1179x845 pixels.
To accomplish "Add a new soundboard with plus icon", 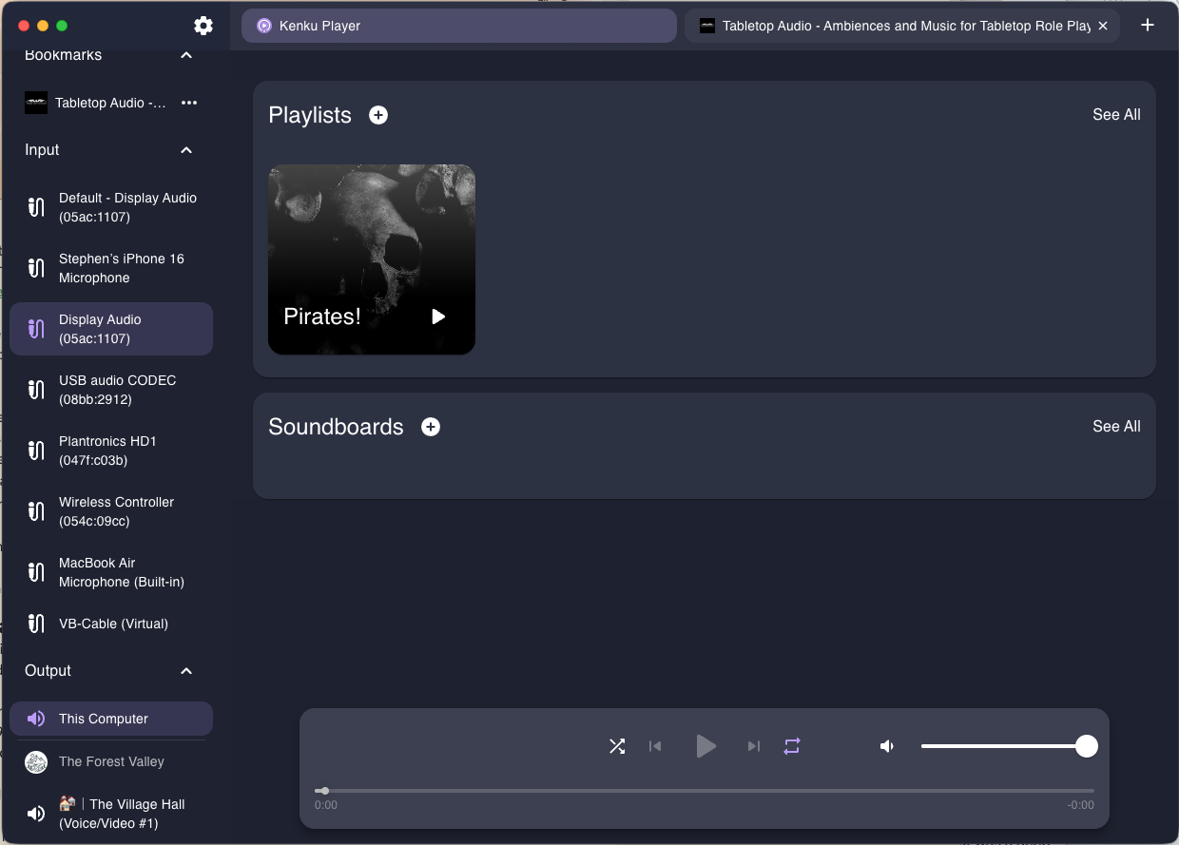I will (431, 427).
